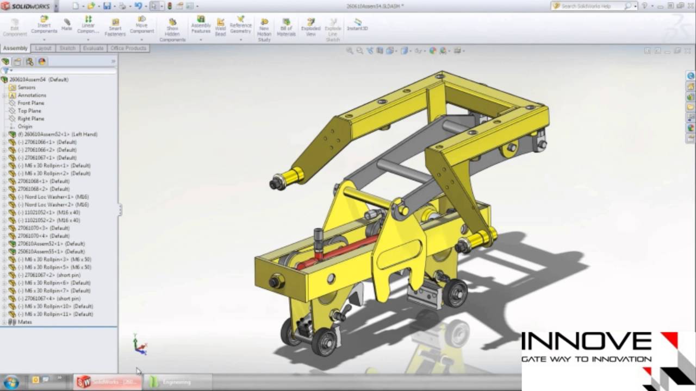Open Bill of Materials tool
Image resolution: width=696 pixels, height=391 pixels.
pos(286,28)
